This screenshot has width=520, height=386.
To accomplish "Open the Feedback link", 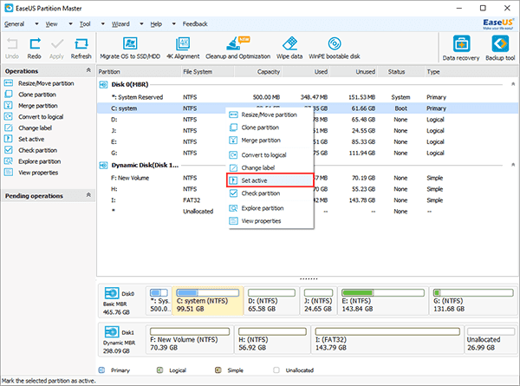I will (195, 24).
